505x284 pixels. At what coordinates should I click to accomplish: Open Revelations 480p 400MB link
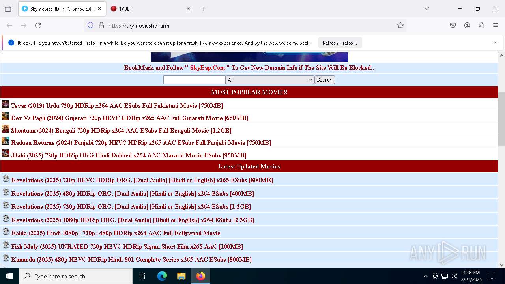(x=133, y=194)
